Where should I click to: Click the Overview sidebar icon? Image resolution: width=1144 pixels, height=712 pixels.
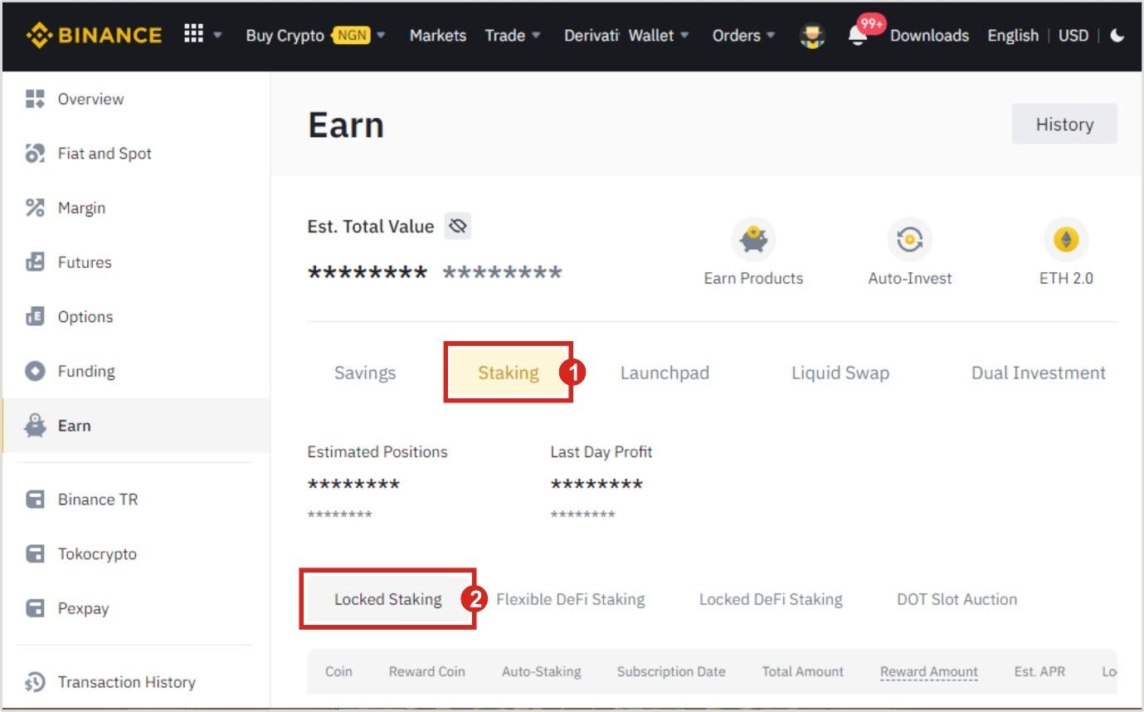pos(35,99)
